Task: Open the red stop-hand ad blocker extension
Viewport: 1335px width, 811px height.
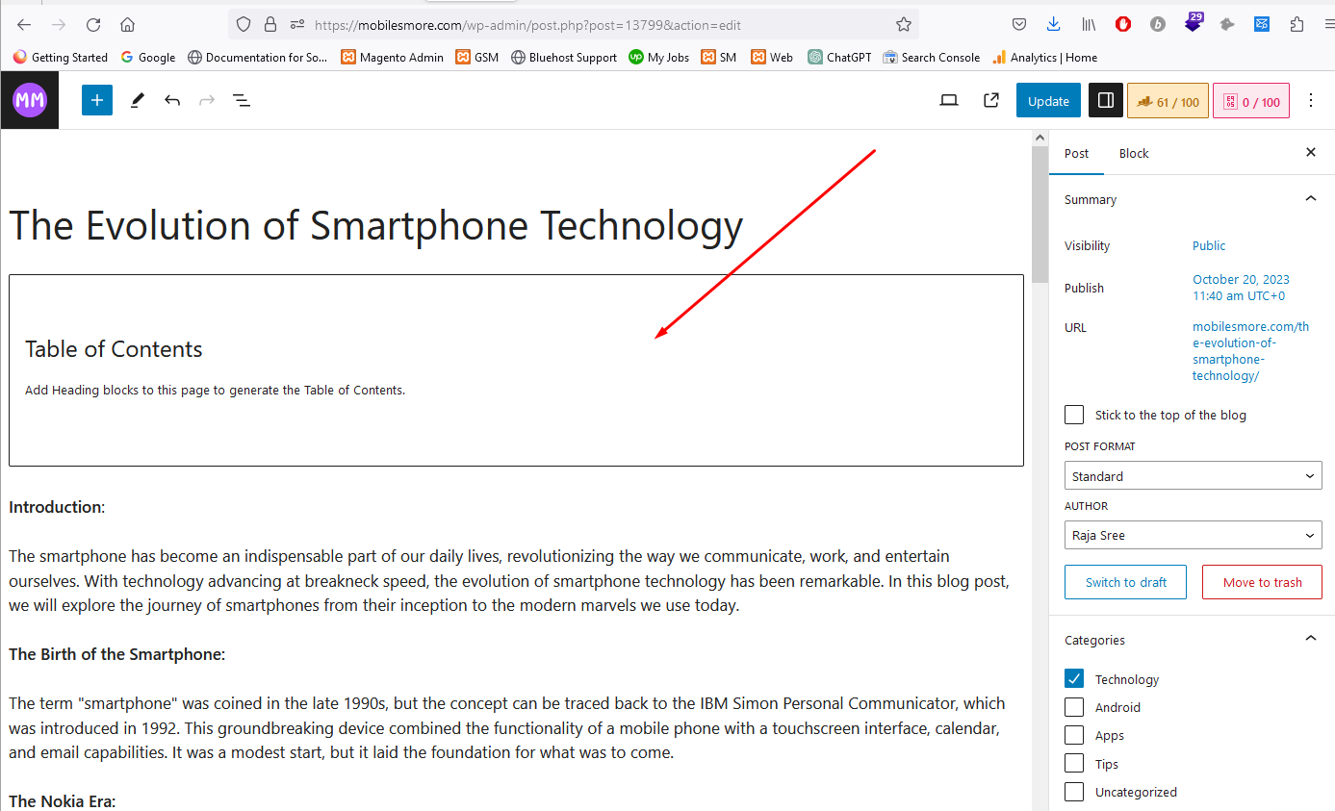Action: pos(1123,25)
